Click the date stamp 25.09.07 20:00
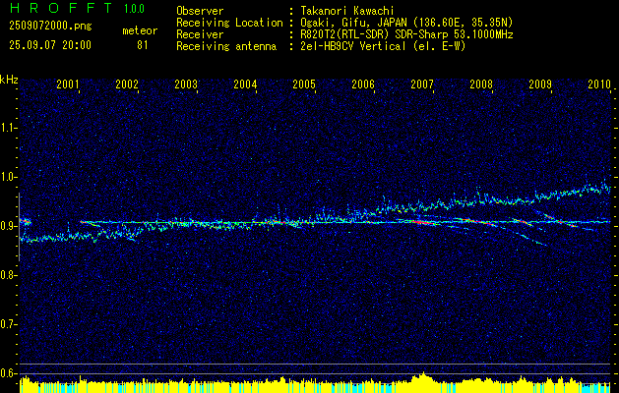Image resolution: width=619 pixels, height=393 pixels. 50,45
